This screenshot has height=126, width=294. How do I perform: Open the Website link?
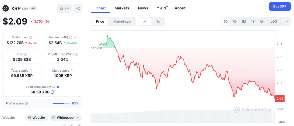36,118
